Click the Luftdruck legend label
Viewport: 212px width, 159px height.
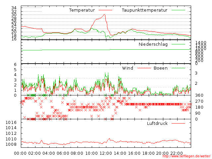(157, 123)
